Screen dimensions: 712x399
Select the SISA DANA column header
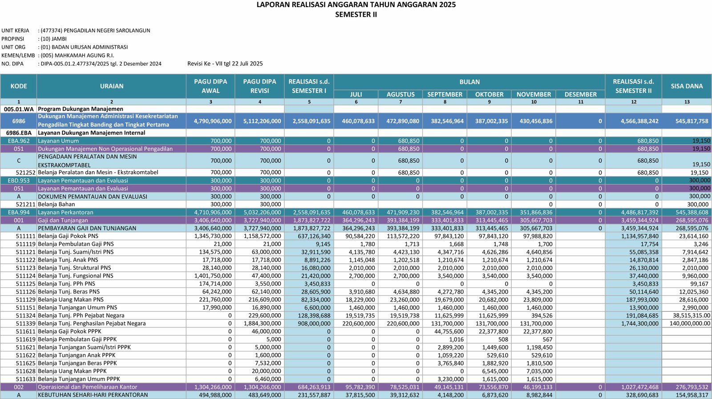click(x=687, y=86)
